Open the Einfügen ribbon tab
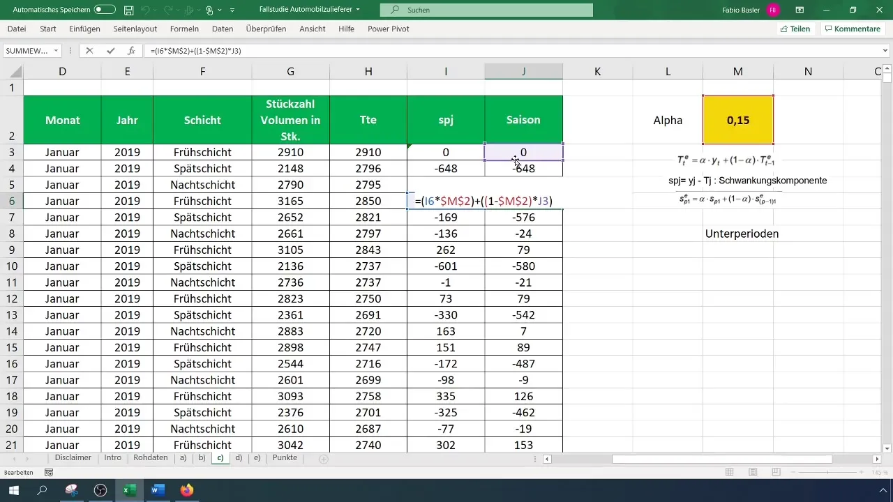Image resolution: width=893 pixels, height=502 pixels. coord(84,29)
